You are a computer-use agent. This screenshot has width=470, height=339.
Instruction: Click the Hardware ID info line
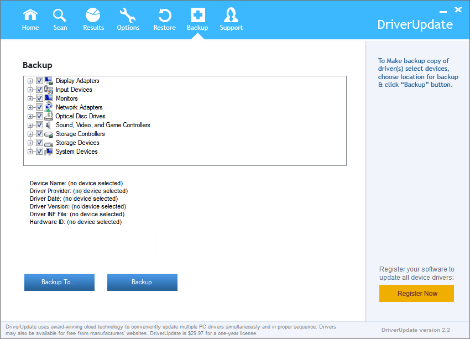pyautogui.click(x=76, y=222)
